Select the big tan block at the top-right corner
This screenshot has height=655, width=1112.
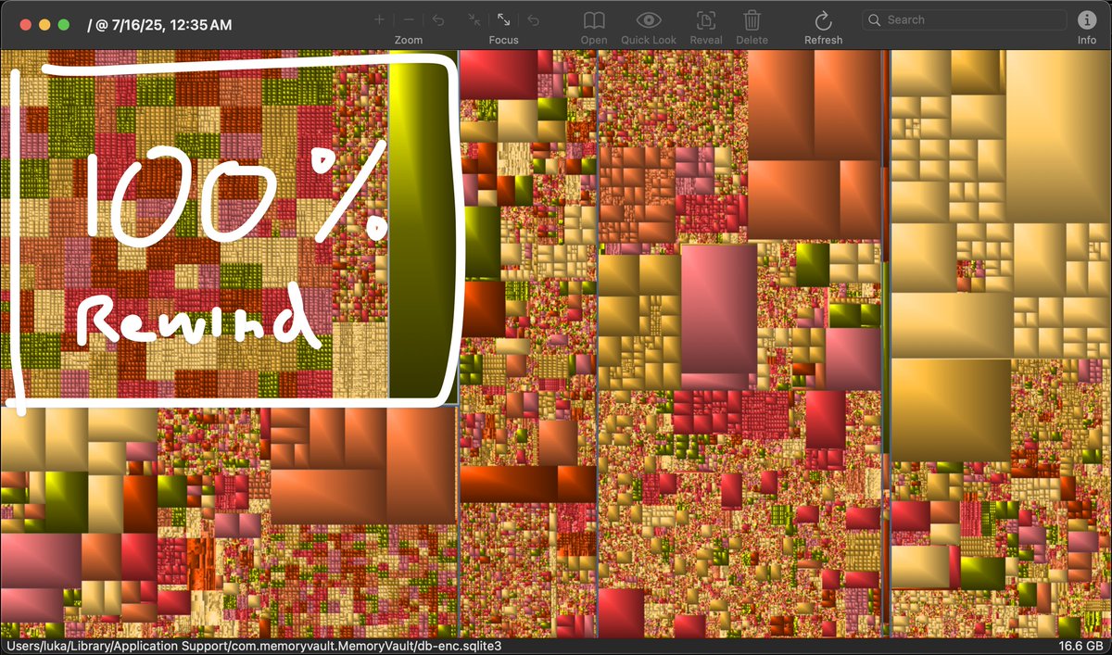[1057, 136]
